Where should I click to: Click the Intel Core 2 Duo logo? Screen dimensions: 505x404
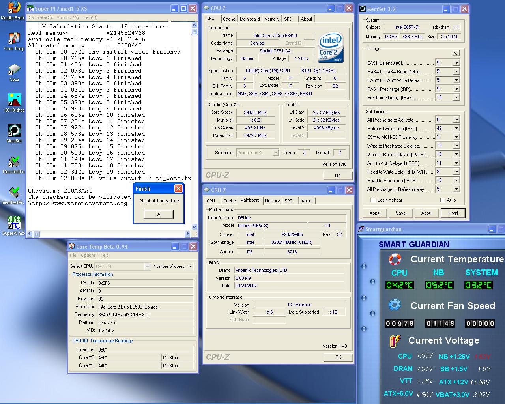331,48
